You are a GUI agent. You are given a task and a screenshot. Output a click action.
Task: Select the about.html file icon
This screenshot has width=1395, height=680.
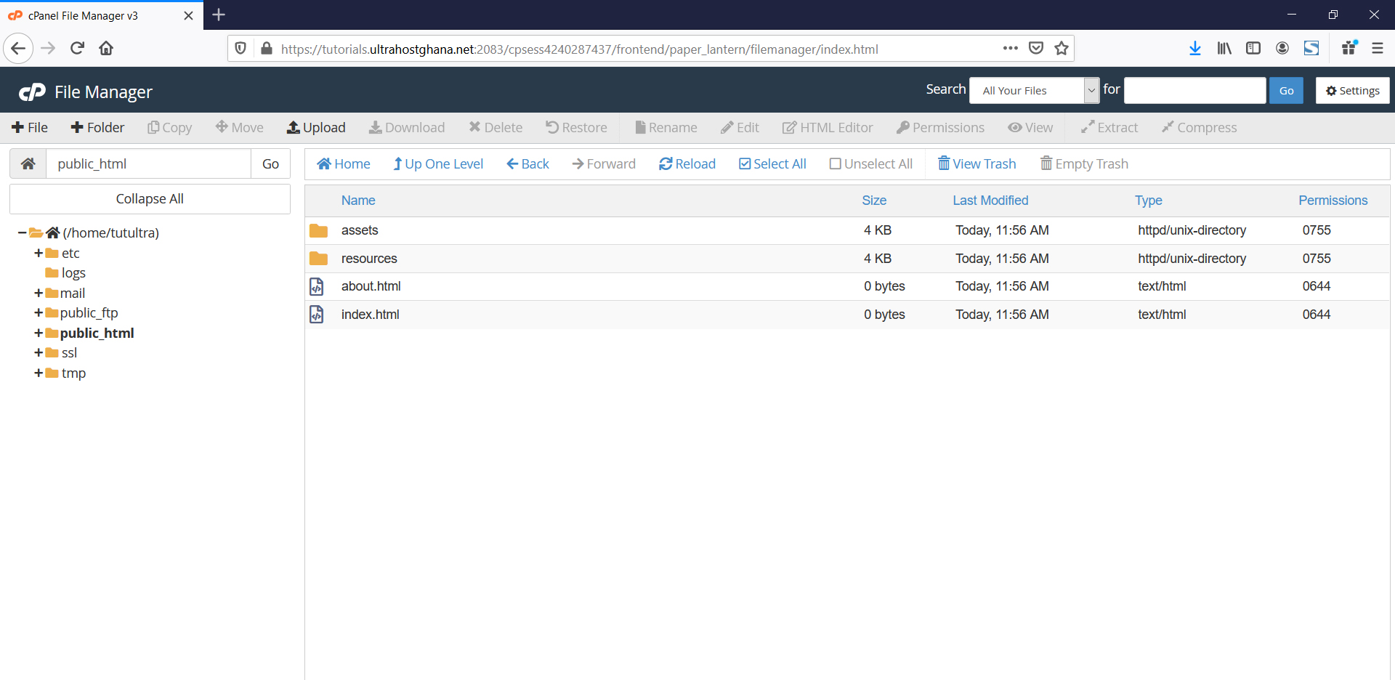click(x=317, y=286)
